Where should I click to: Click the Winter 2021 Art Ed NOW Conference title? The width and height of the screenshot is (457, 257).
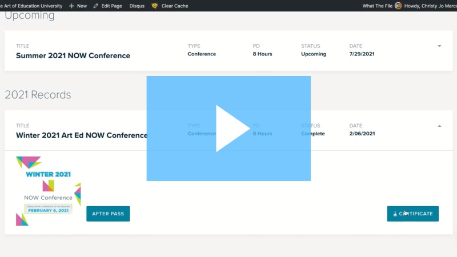[82, 135]
